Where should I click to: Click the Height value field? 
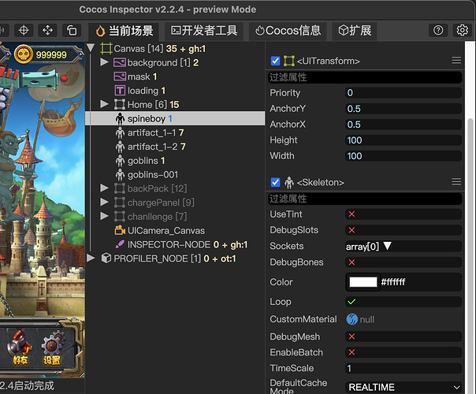(403, 140)
